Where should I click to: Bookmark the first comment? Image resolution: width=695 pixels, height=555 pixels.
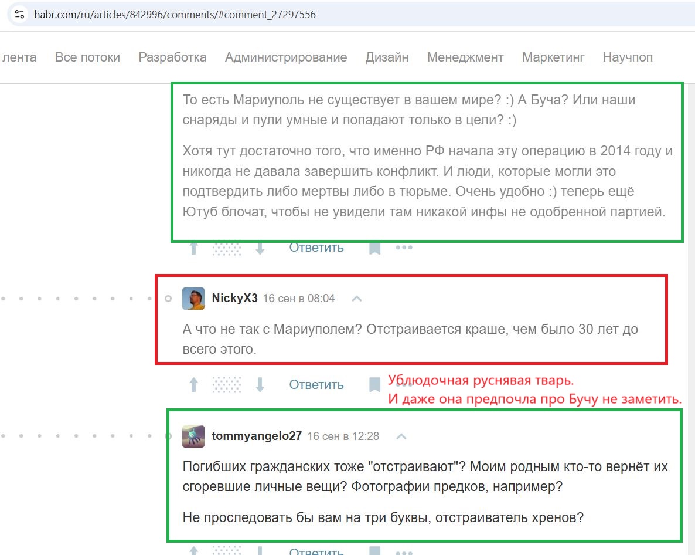click(x=375, y=248)
